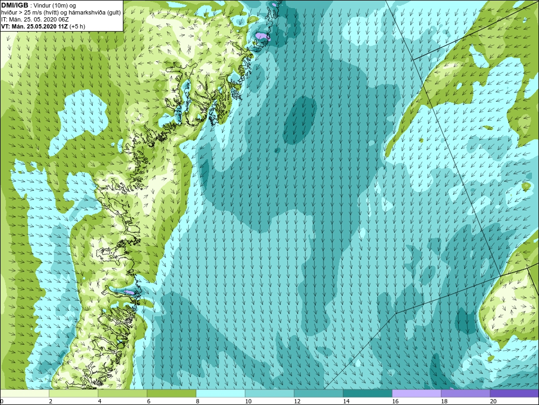Click the legend scale value '16'
Screen dimensions: 539x405
point(395,401)
